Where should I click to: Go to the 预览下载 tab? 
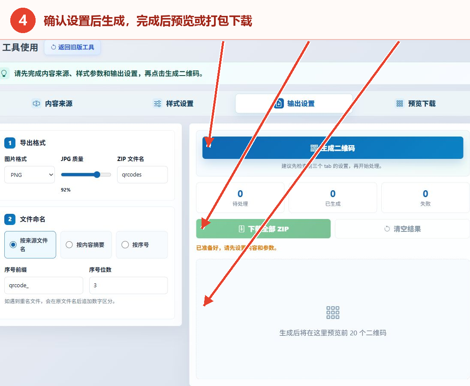point(416,103)
